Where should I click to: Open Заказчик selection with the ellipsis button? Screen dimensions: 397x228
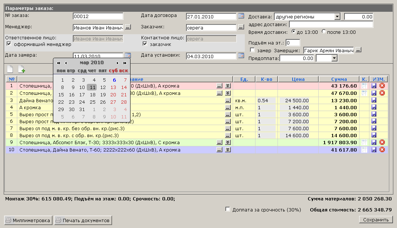point(241,27)
